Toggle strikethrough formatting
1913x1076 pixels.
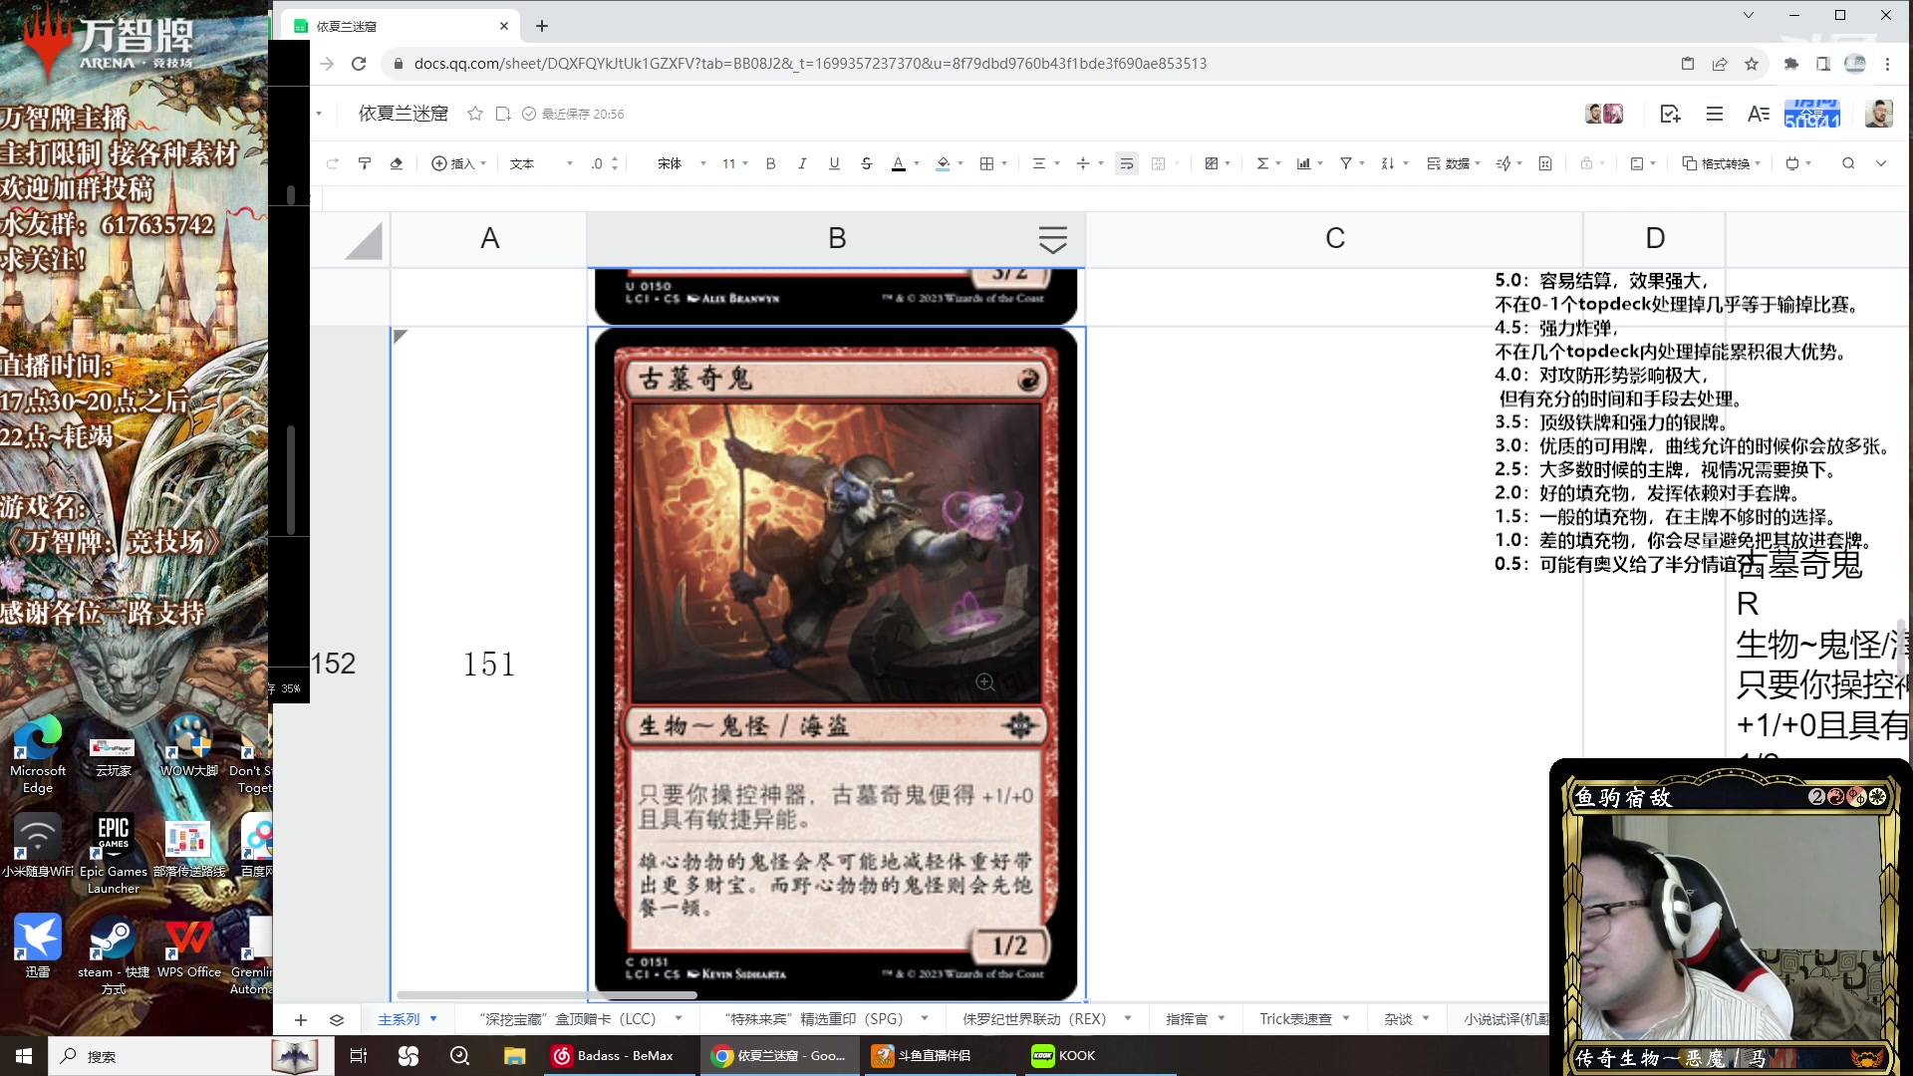point(866,163)
